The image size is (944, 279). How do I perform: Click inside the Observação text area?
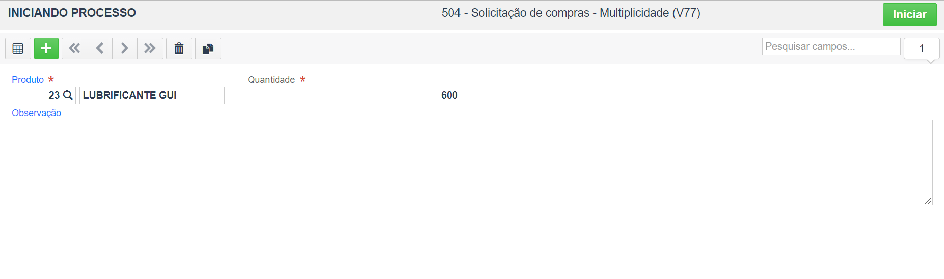coord(472,162)
